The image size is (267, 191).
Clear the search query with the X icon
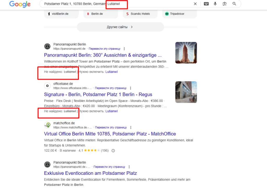point(195,4)
